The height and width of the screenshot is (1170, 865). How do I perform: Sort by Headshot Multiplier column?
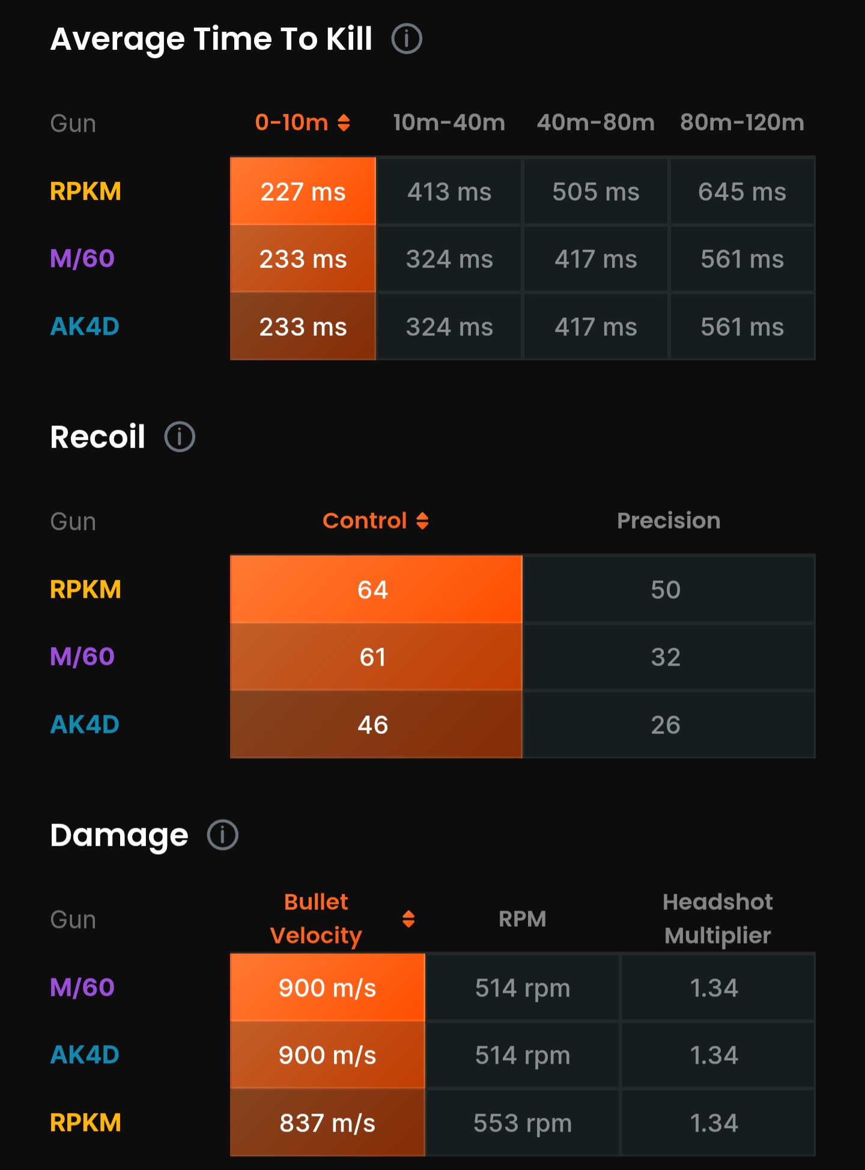pos(717,919)
